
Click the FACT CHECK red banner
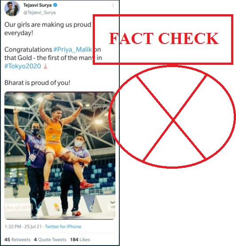[x=163, y=40]
